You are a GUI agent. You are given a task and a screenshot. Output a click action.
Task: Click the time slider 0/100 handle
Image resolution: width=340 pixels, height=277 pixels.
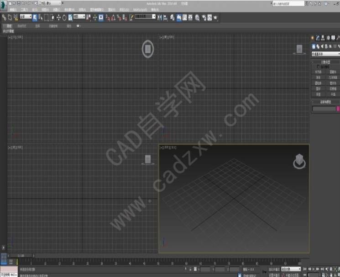point(21,256)
